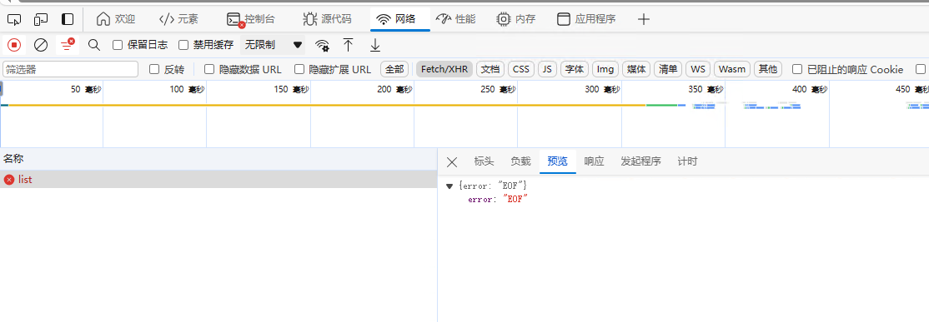Filter requests by JS type
929x322 pixels.
pos(547,69)
